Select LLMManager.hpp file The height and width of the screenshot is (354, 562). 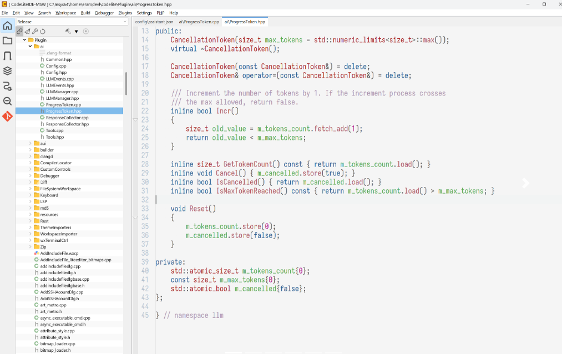(62, 98)
